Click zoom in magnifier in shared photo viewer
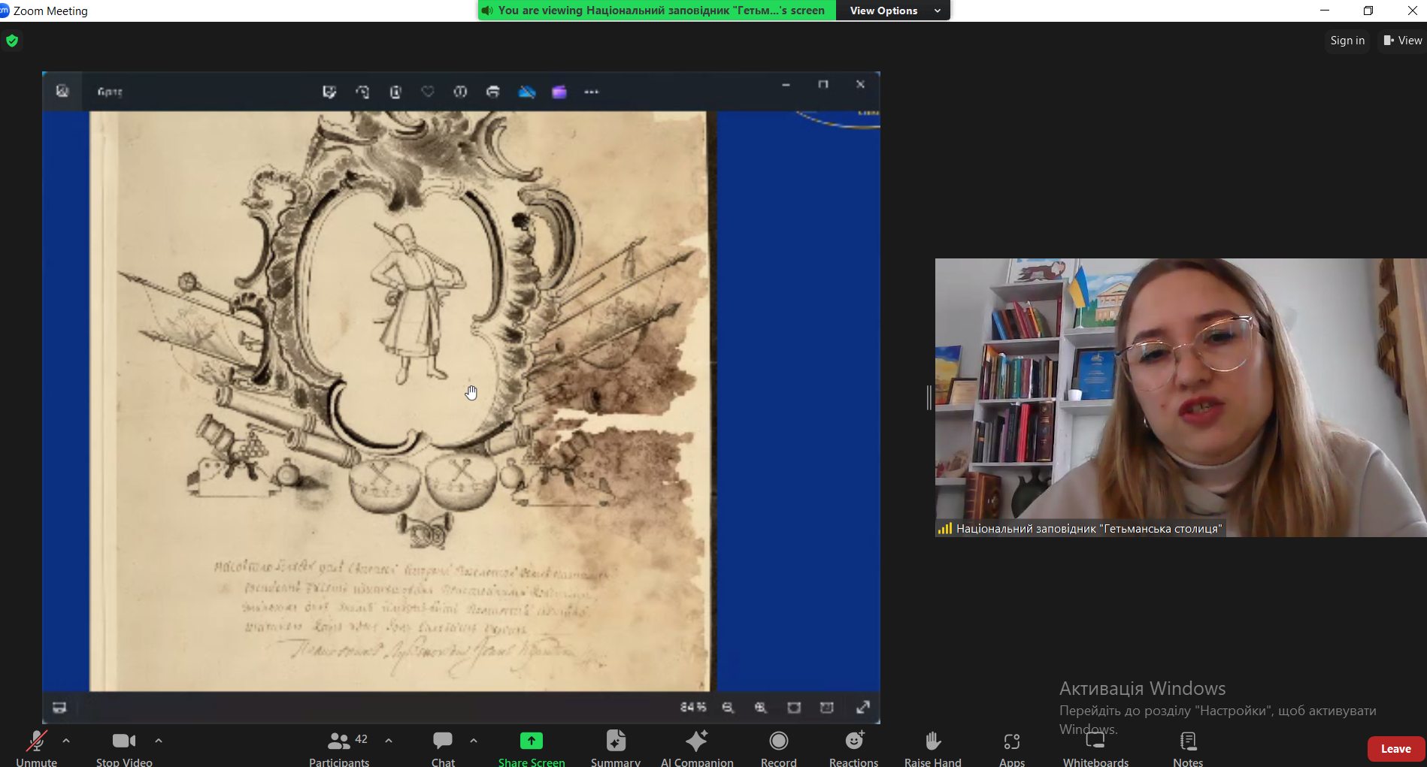This screenshot has width=1427, height=767. click(x=761, y=707)
